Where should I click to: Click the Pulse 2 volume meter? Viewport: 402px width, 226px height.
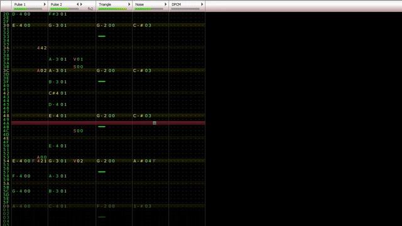click(64, 9)
